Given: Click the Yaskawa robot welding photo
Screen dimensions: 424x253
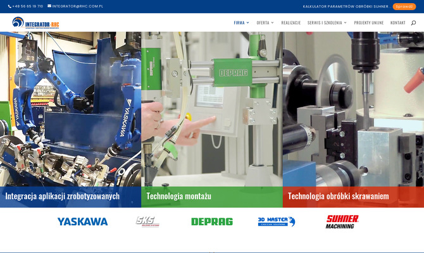Looking at the screenshot, I should [71, 109].
